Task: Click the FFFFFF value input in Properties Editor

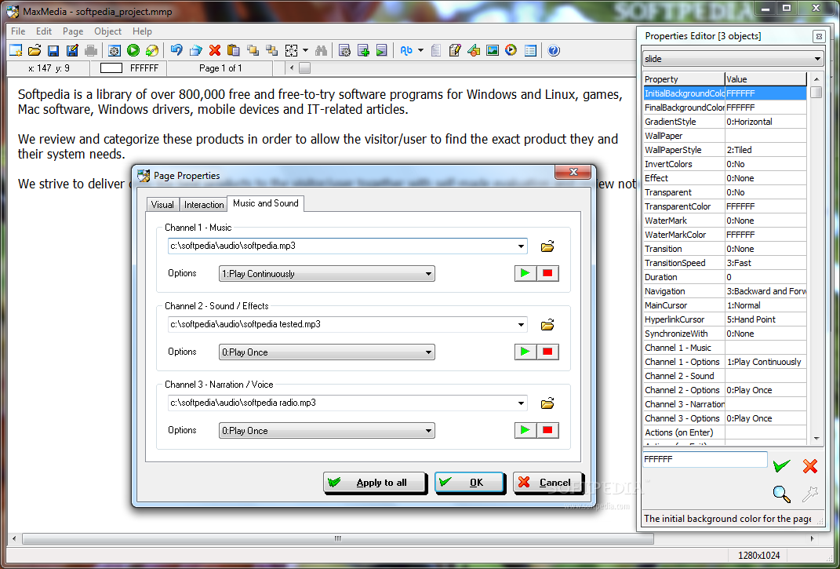Action: tap(705, 459)
